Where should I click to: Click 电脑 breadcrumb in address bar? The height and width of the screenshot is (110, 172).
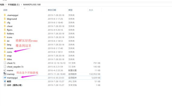pos(2,5)
